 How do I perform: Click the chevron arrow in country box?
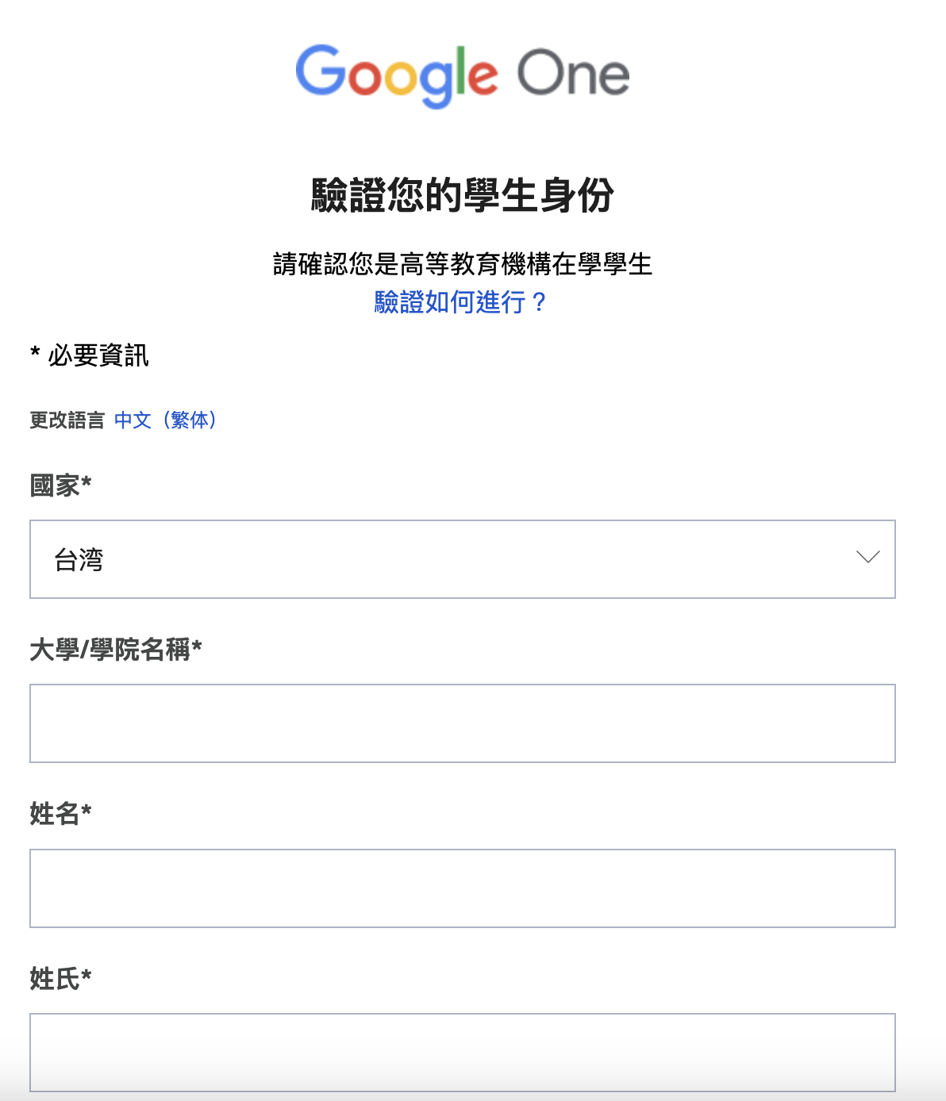[868, 558]
